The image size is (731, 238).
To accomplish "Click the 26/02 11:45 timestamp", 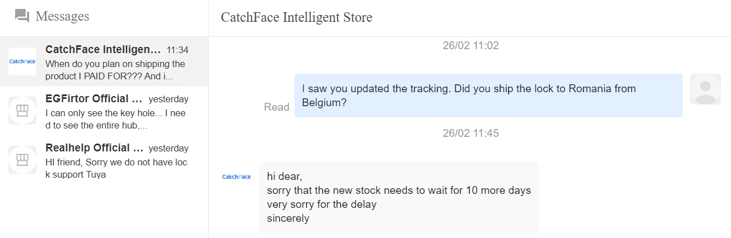I will pyautogui.click(x=470, y=134).
